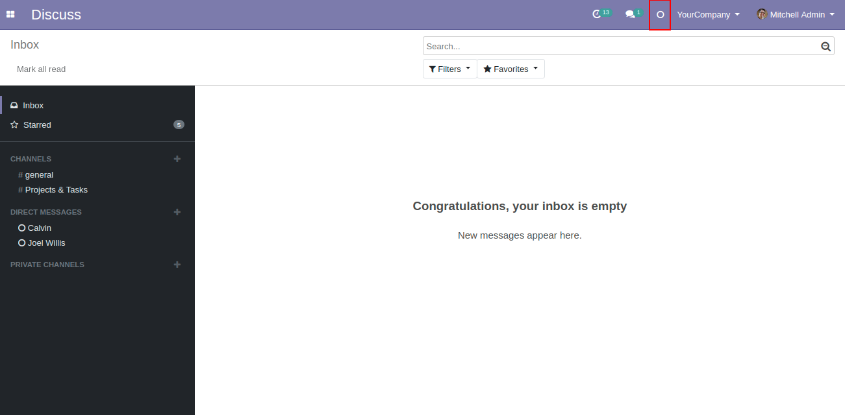Click the DIRECT MESSAGES section header

pos(46,212)
